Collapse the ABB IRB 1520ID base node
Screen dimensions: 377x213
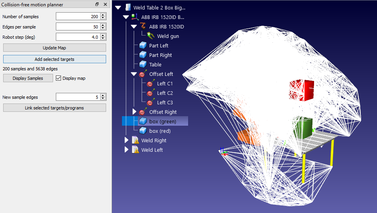126,17
